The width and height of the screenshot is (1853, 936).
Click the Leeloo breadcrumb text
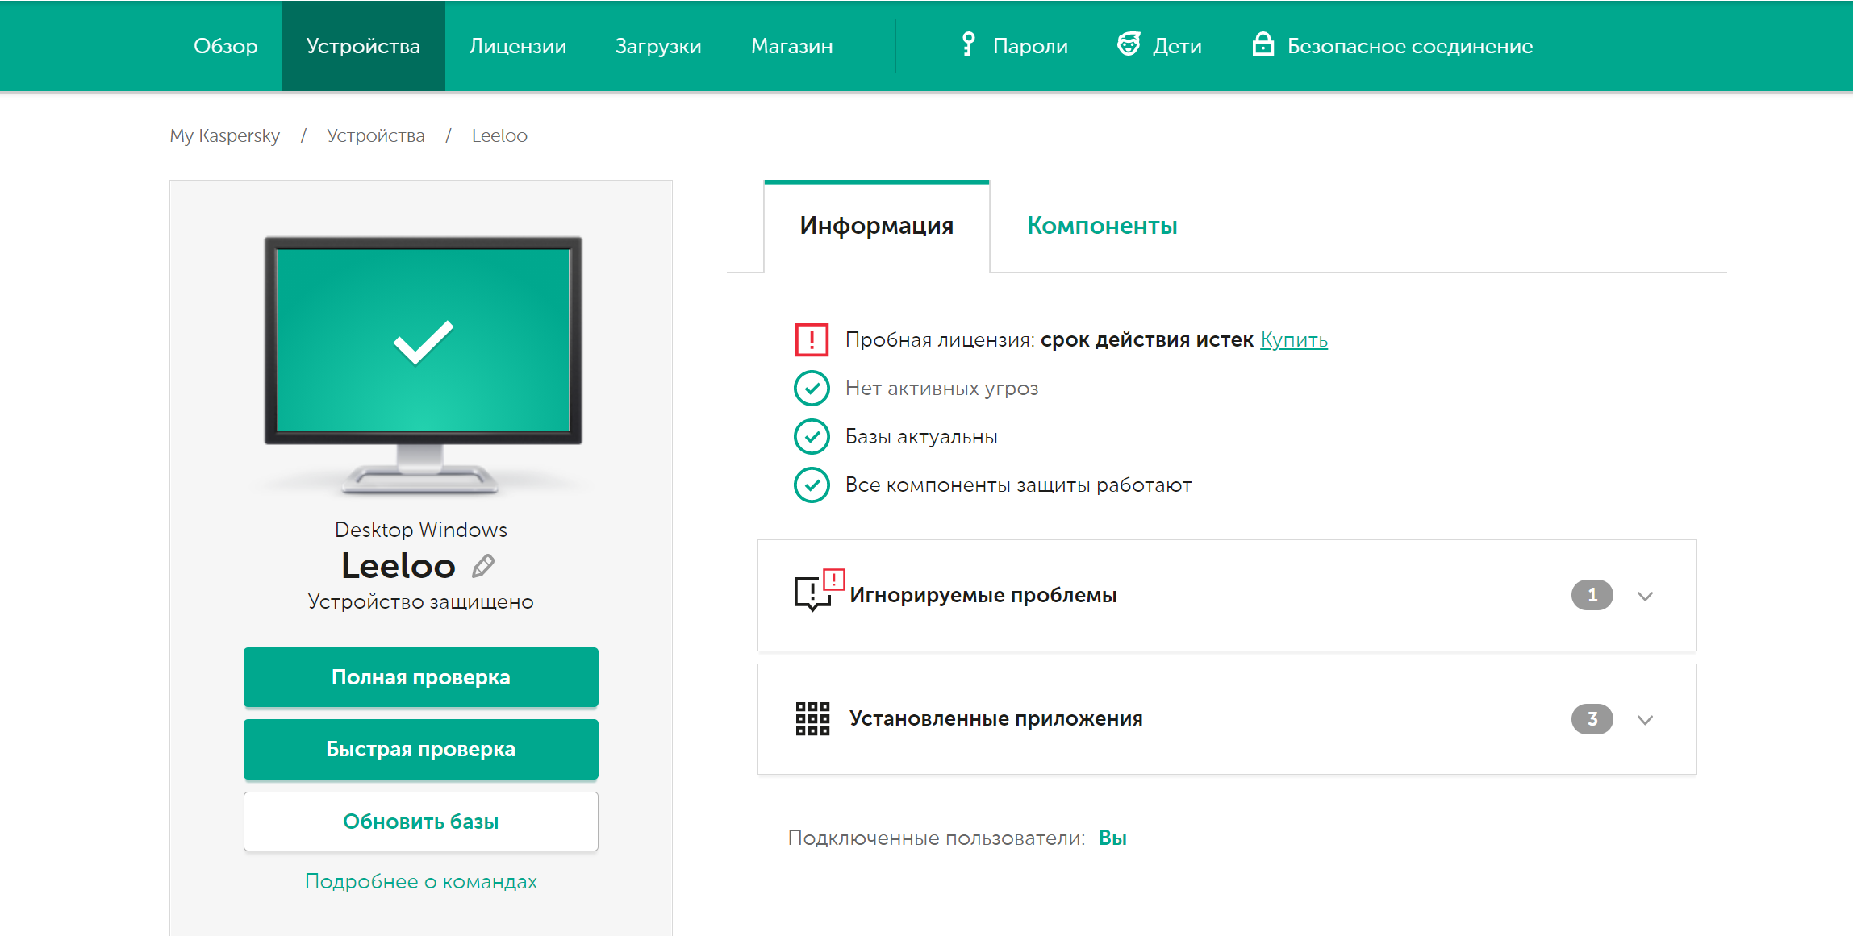coord(499,135)
